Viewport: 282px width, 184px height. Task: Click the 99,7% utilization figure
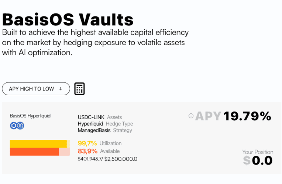coord(87,143)
